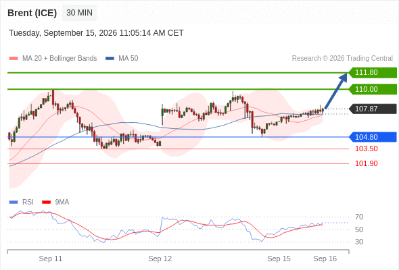Click the 30 MIN timeframe badge

point(79,13)
